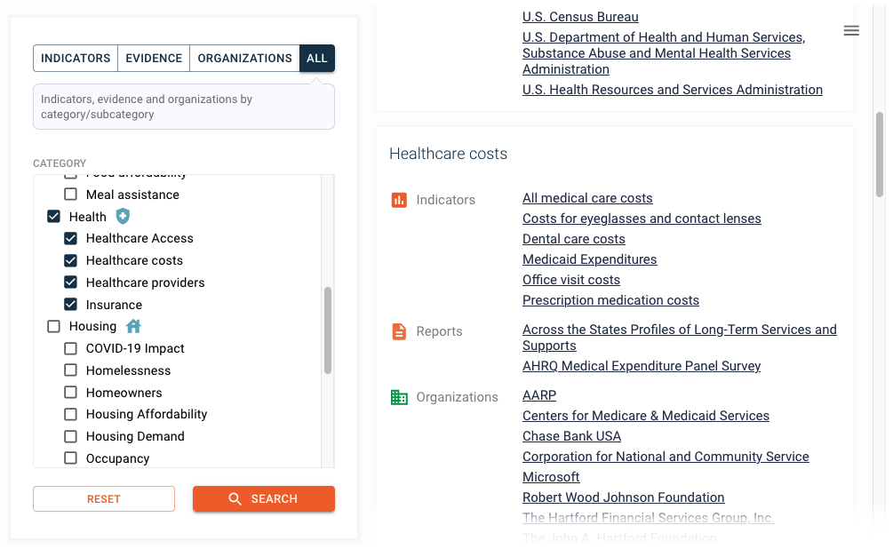This screenshot has height=549, width=893.
Task: Click the CATEGORY label
Action: click(x=60, y=163)
